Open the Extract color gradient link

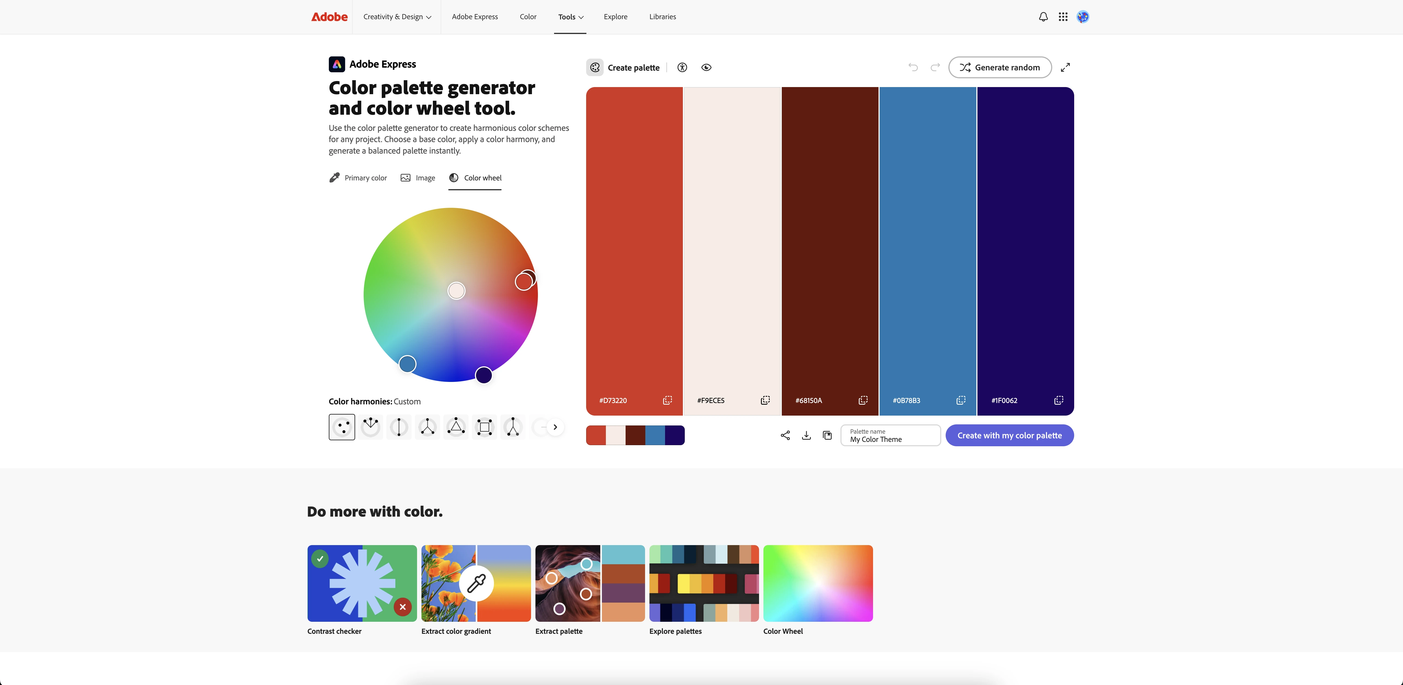tap(456, 631)
